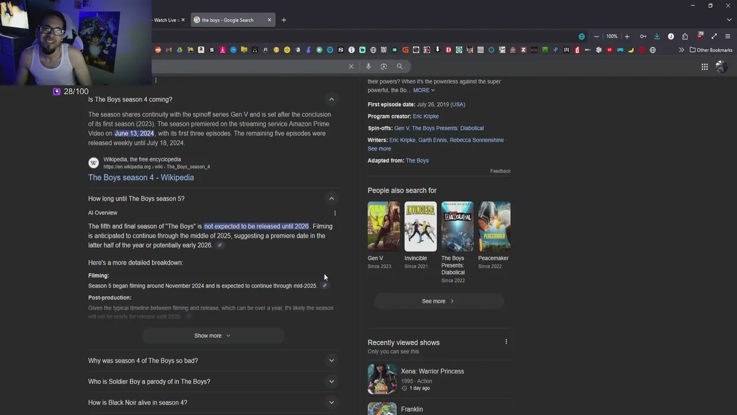Open the source link after filming sentence
This screenshot has width=737, height=415.
coord(325,286)
